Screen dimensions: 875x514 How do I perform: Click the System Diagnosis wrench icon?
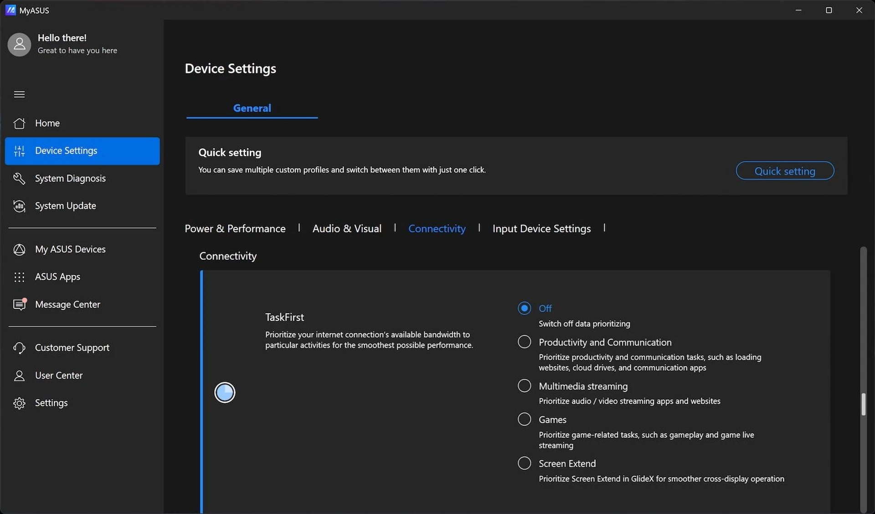click(x=19, y=178)
